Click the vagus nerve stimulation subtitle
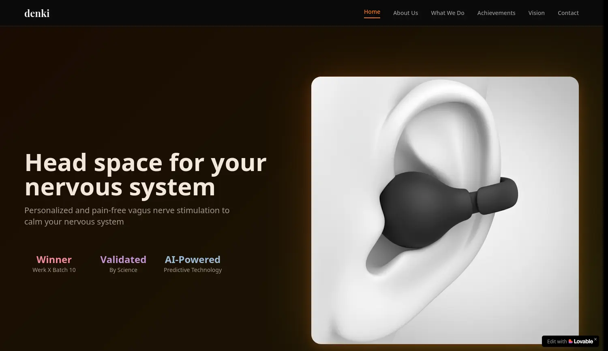Viewport: 608px width, 351px height. point(127,216)
